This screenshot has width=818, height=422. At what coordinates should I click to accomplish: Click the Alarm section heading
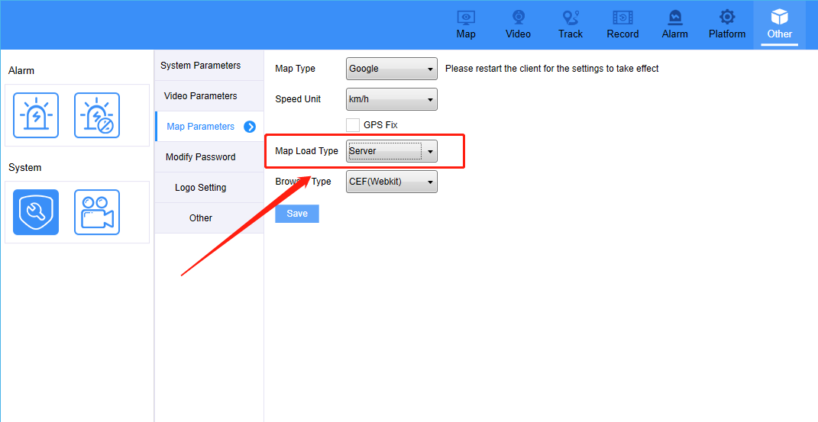pyautogui.click(x=21, y=71)
